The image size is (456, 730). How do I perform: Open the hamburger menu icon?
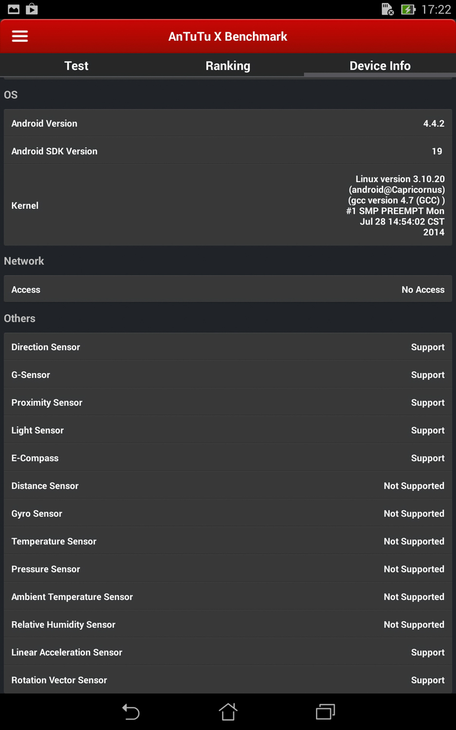(x=20, y=37)
